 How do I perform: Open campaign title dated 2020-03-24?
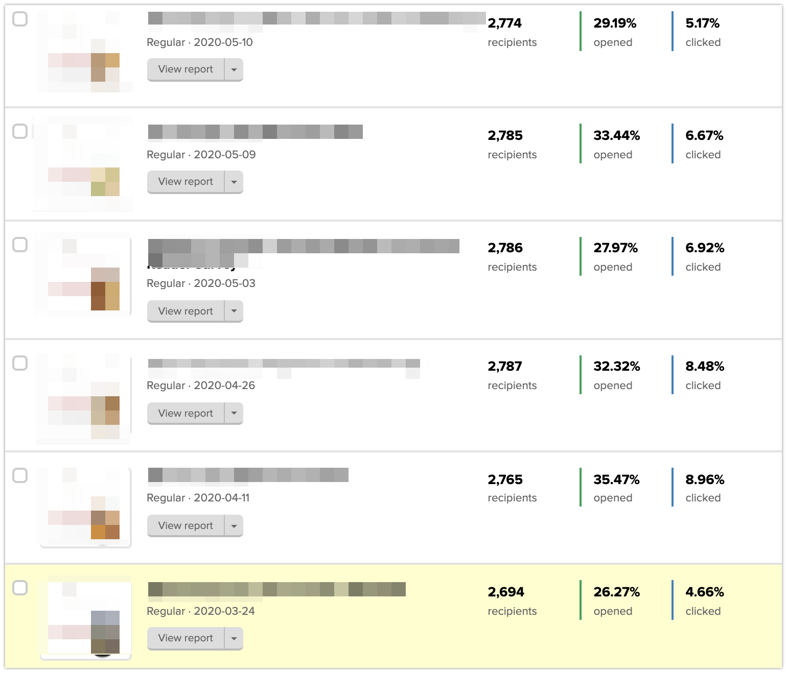[276, 589]
